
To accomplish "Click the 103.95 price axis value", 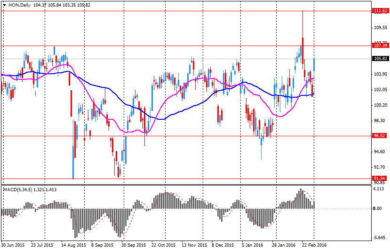I will 381,74.
